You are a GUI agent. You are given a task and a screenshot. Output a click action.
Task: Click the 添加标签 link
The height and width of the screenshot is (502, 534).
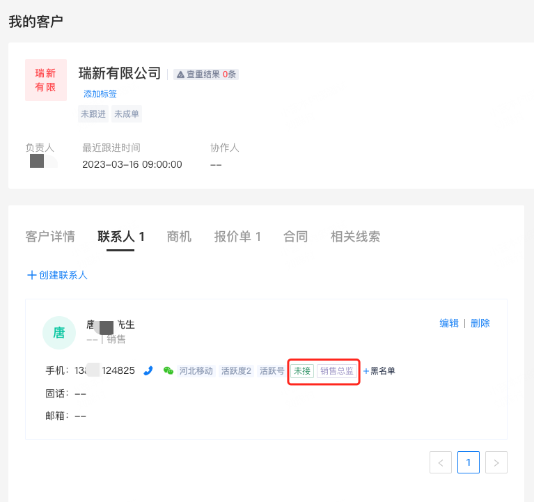point(100,93)
